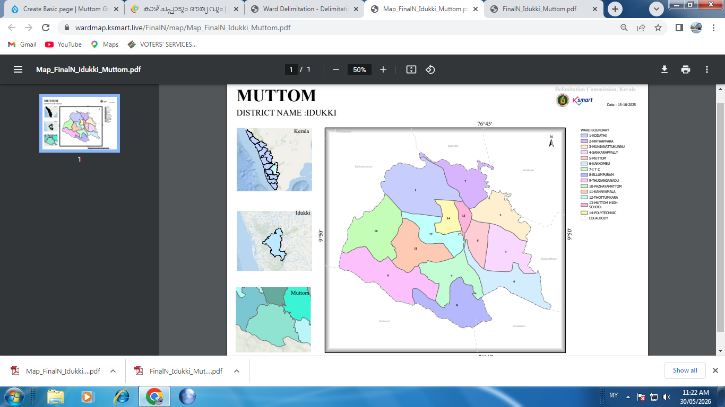Open the PDF viewer sidebar menu icon
This screenshot has height=407, width=725.
point(18,69)
